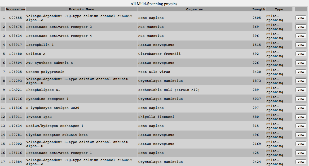Click View for Invasin IpaB
309x166 pixels.
tap(301, 117)
